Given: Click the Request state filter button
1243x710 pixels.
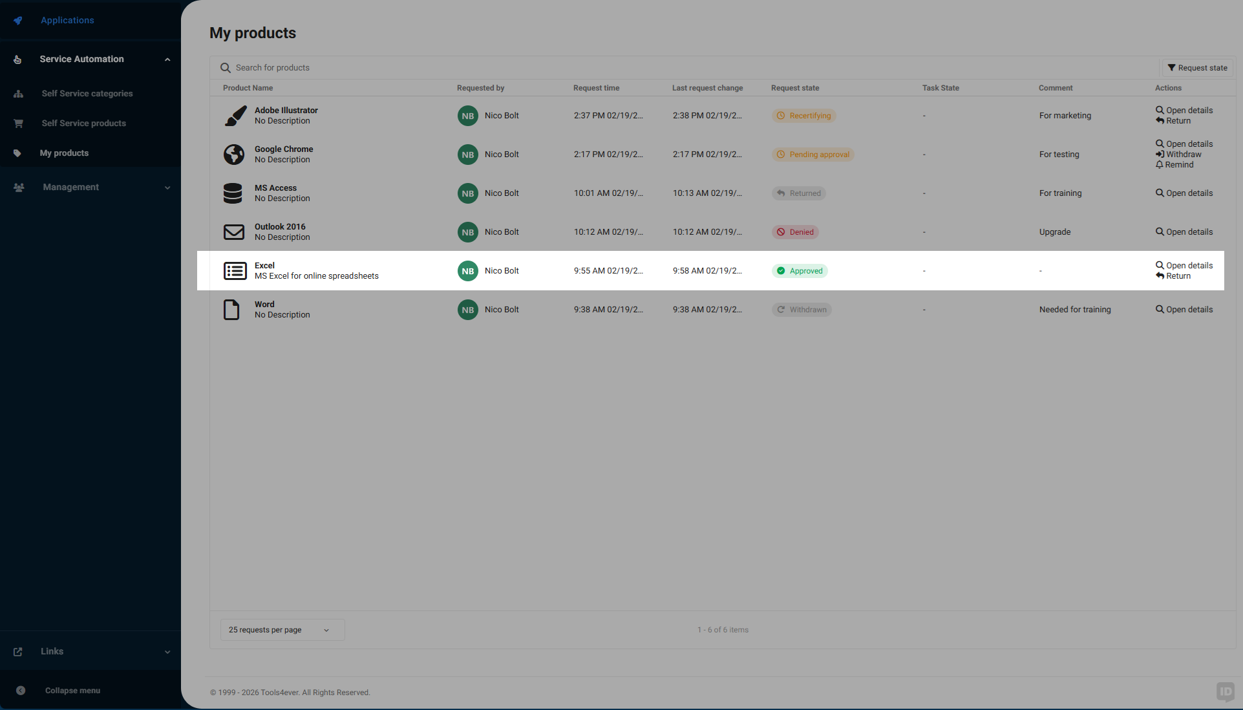Looking at the screenshot, I should pyautogui.click(x=1196, y=67).
